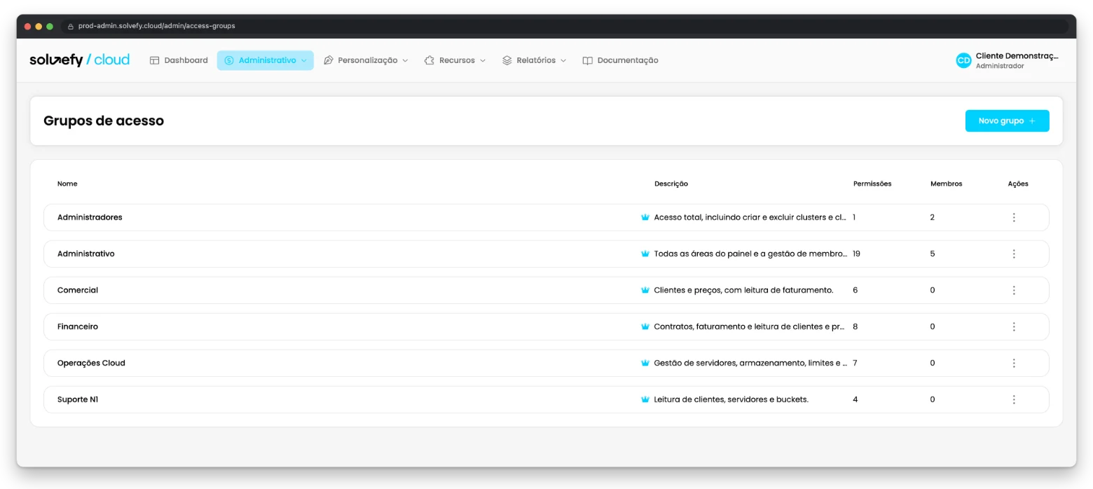This screenshot has height=489, width=1093.
Task: Select the Administrativo group name in table
Action: (86, 254)
